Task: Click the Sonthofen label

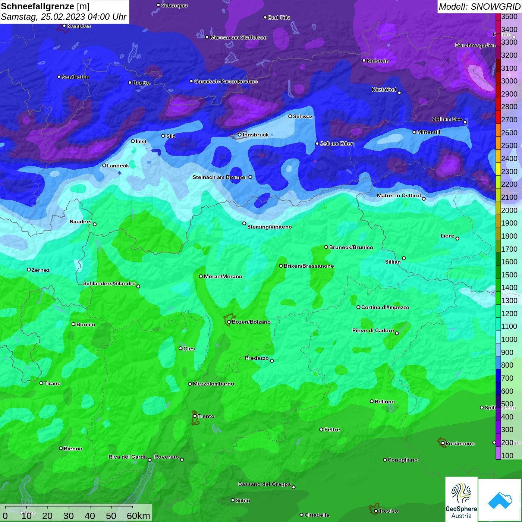Action: (x=75, y=77)
